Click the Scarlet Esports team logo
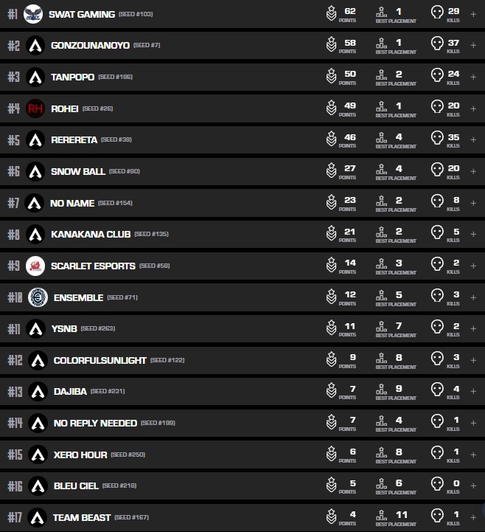485x532 pixels. [35, 266]
